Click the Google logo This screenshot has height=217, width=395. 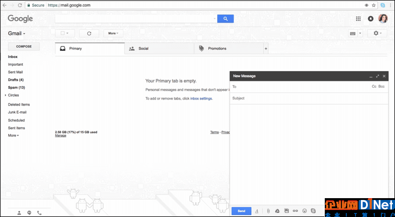(x=20, y=19)
